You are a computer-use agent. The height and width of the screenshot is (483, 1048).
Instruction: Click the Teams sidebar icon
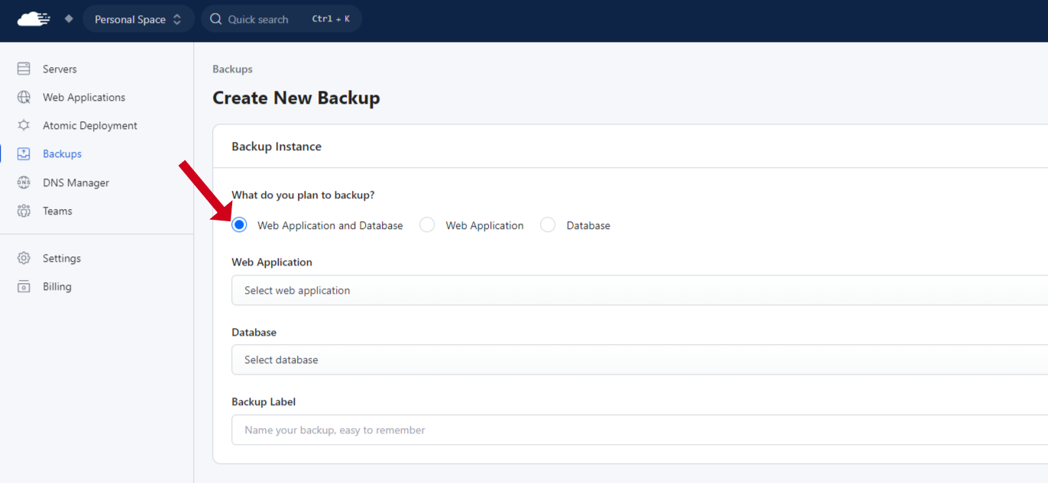pyautogui.click(x=24, y=211)
